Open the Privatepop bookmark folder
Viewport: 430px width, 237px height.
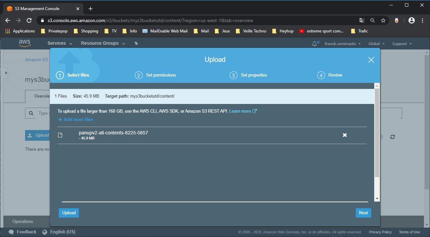click(x=54, y=31)
